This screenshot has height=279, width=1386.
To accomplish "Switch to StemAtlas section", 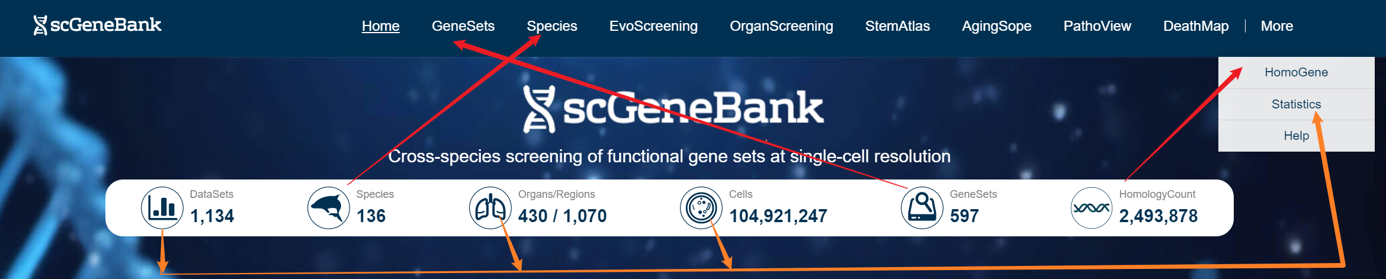I will 897,26.
